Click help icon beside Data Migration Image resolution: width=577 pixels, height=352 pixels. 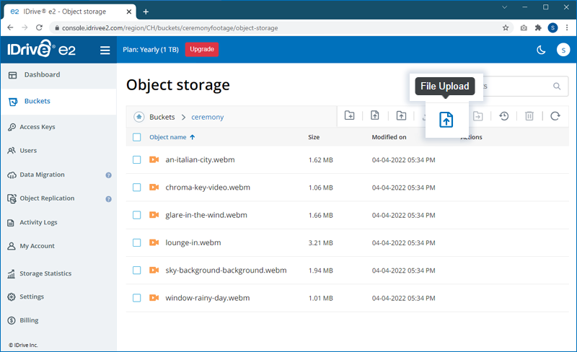[108, 175]
